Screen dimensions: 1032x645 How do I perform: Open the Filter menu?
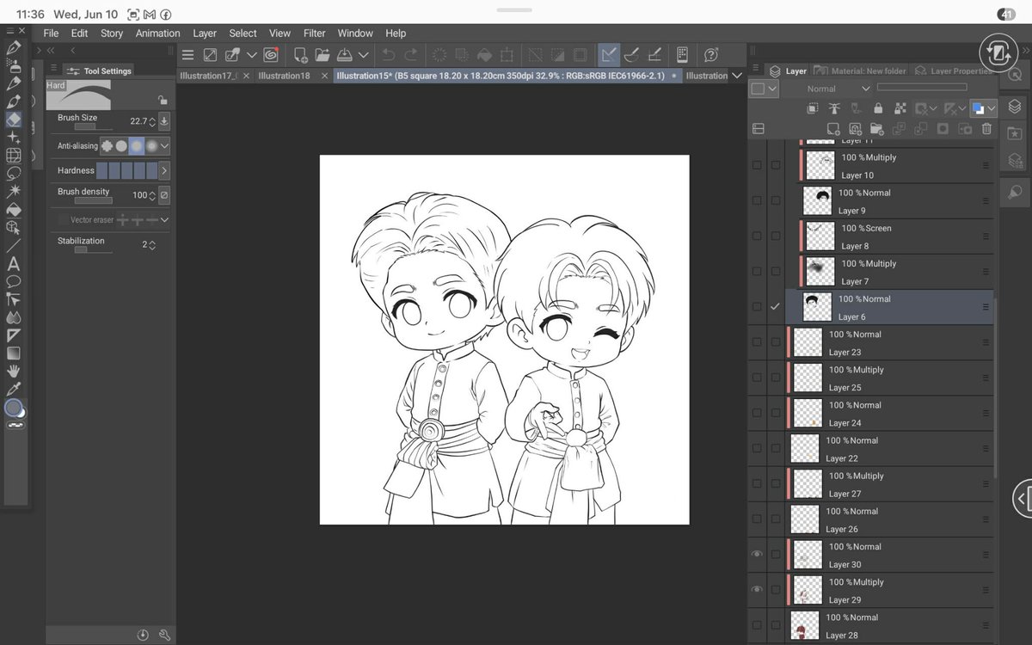[x=315, y=34]
